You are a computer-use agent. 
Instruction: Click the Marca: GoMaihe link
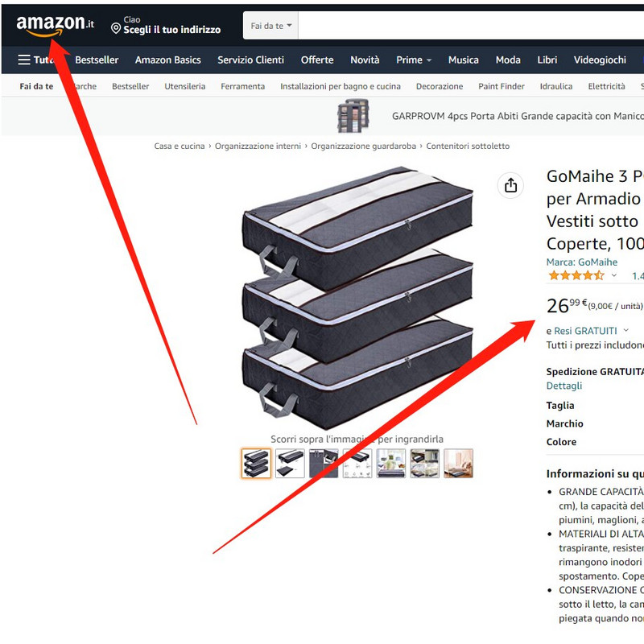click(x=581, y=262)
